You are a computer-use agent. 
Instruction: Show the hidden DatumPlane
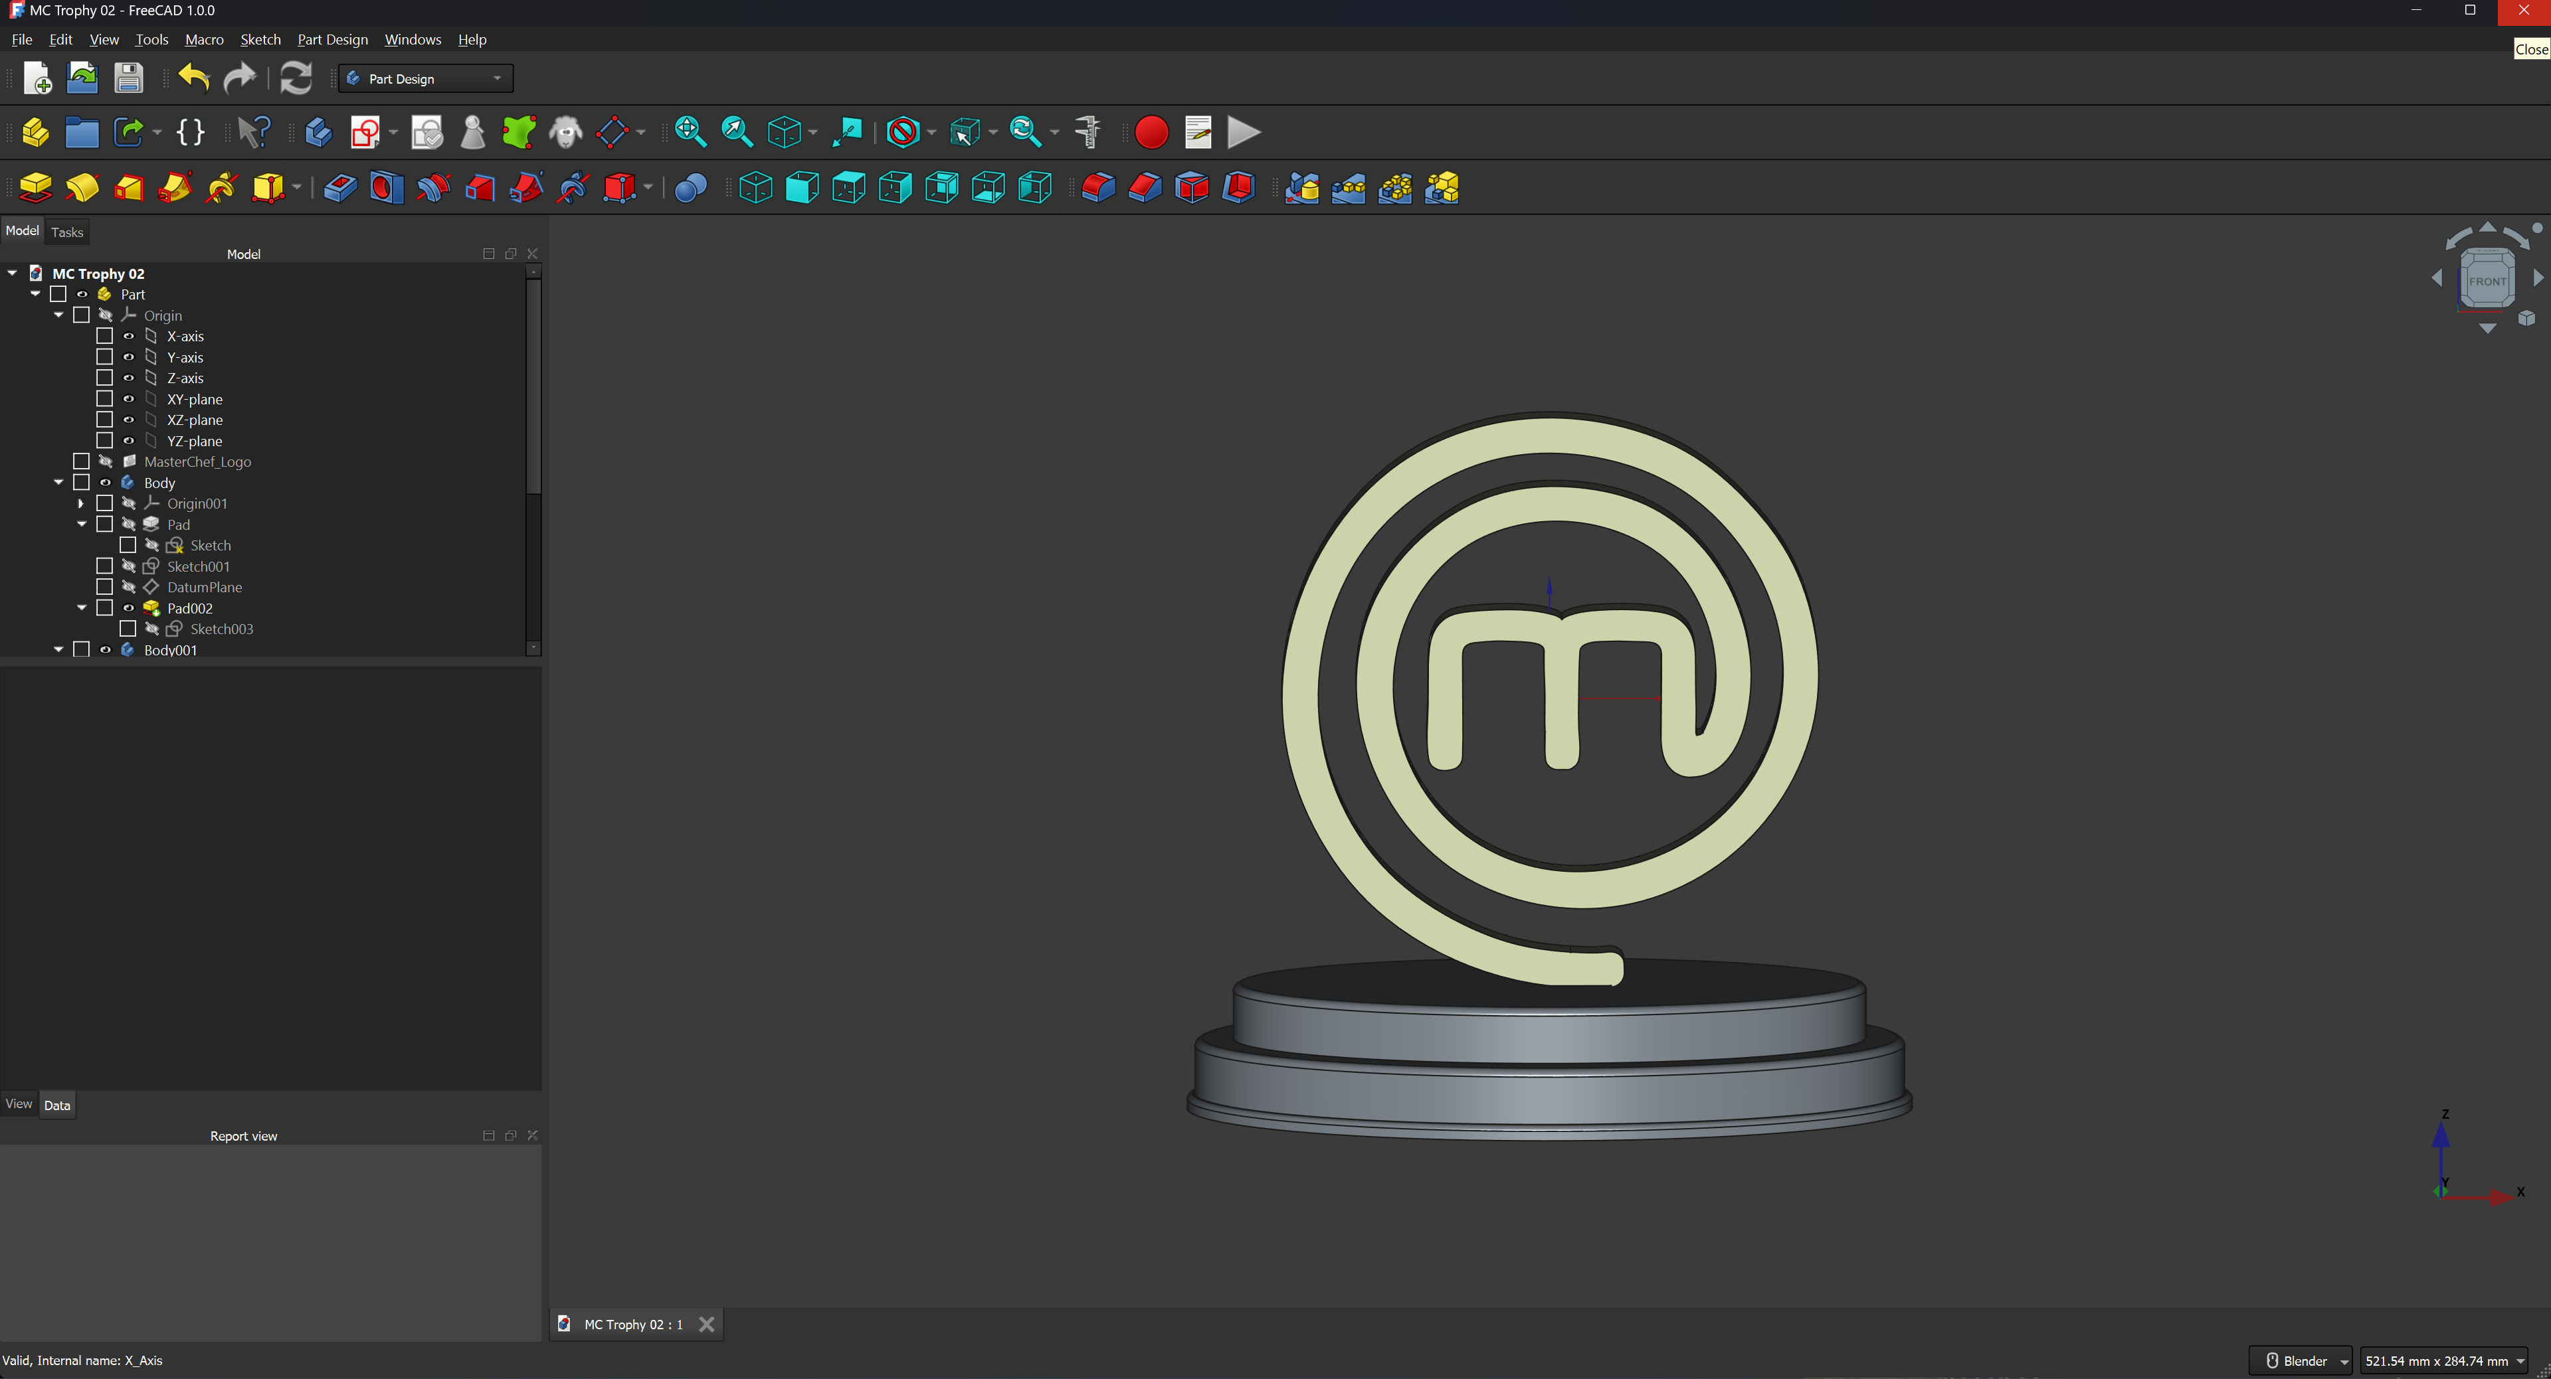[x=129, y=587]
